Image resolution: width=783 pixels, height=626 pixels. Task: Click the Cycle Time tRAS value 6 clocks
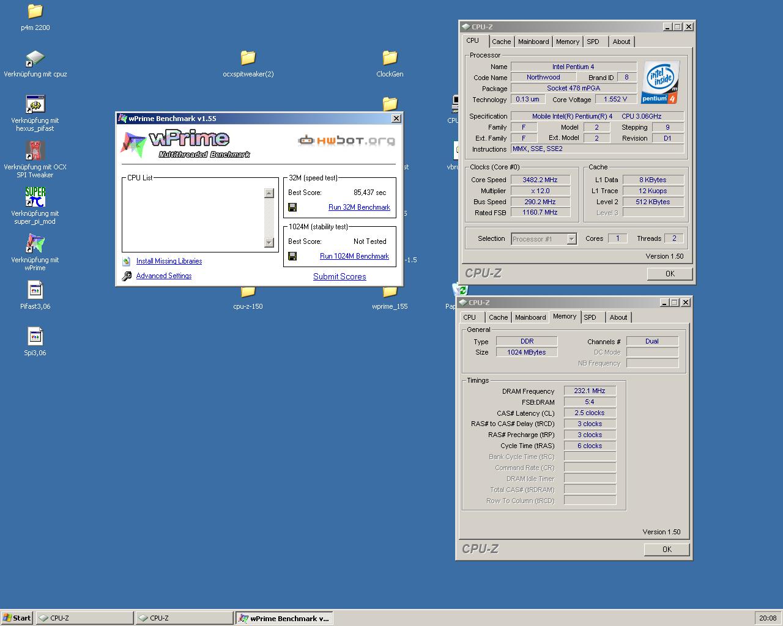[x=590, y=446]
